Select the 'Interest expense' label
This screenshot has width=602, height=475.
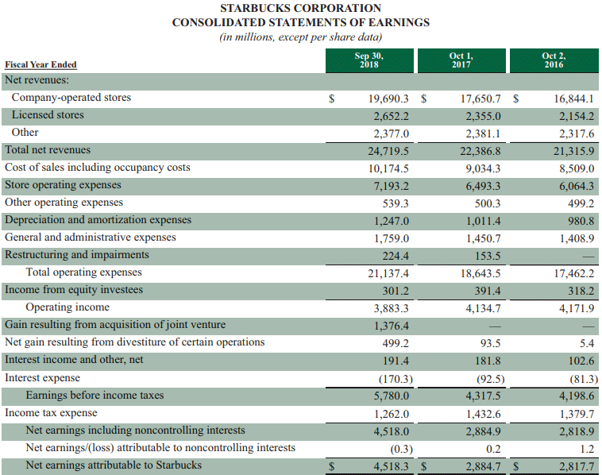(42, 378)
